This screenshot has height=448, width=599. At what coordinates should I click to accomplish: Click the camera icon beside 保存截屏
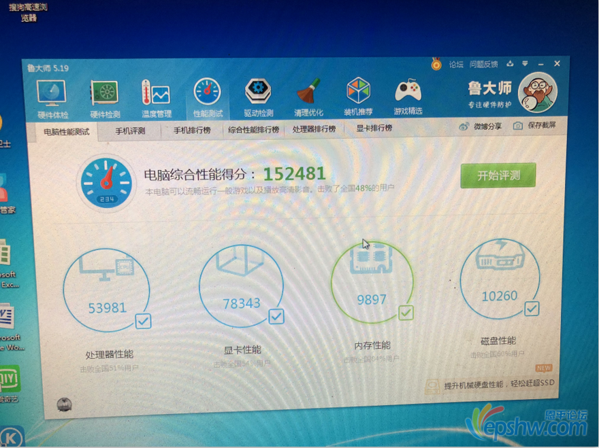(x=517, y=126)
